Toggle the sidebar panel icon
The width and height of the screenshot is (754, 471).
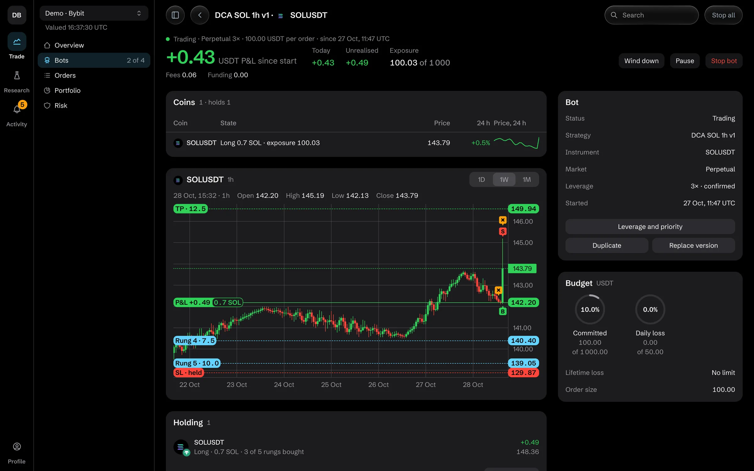click(175, 15)
